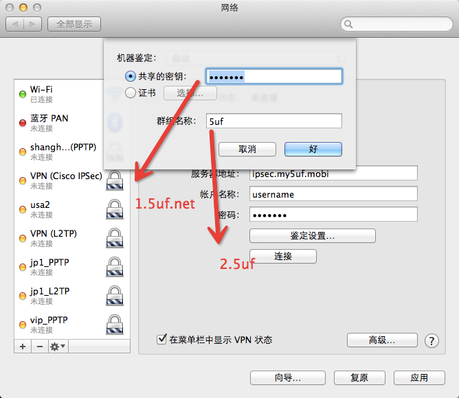Click the help question mark button
The height and width of the screenshot is (398, 459).
(x=432, y=341)
